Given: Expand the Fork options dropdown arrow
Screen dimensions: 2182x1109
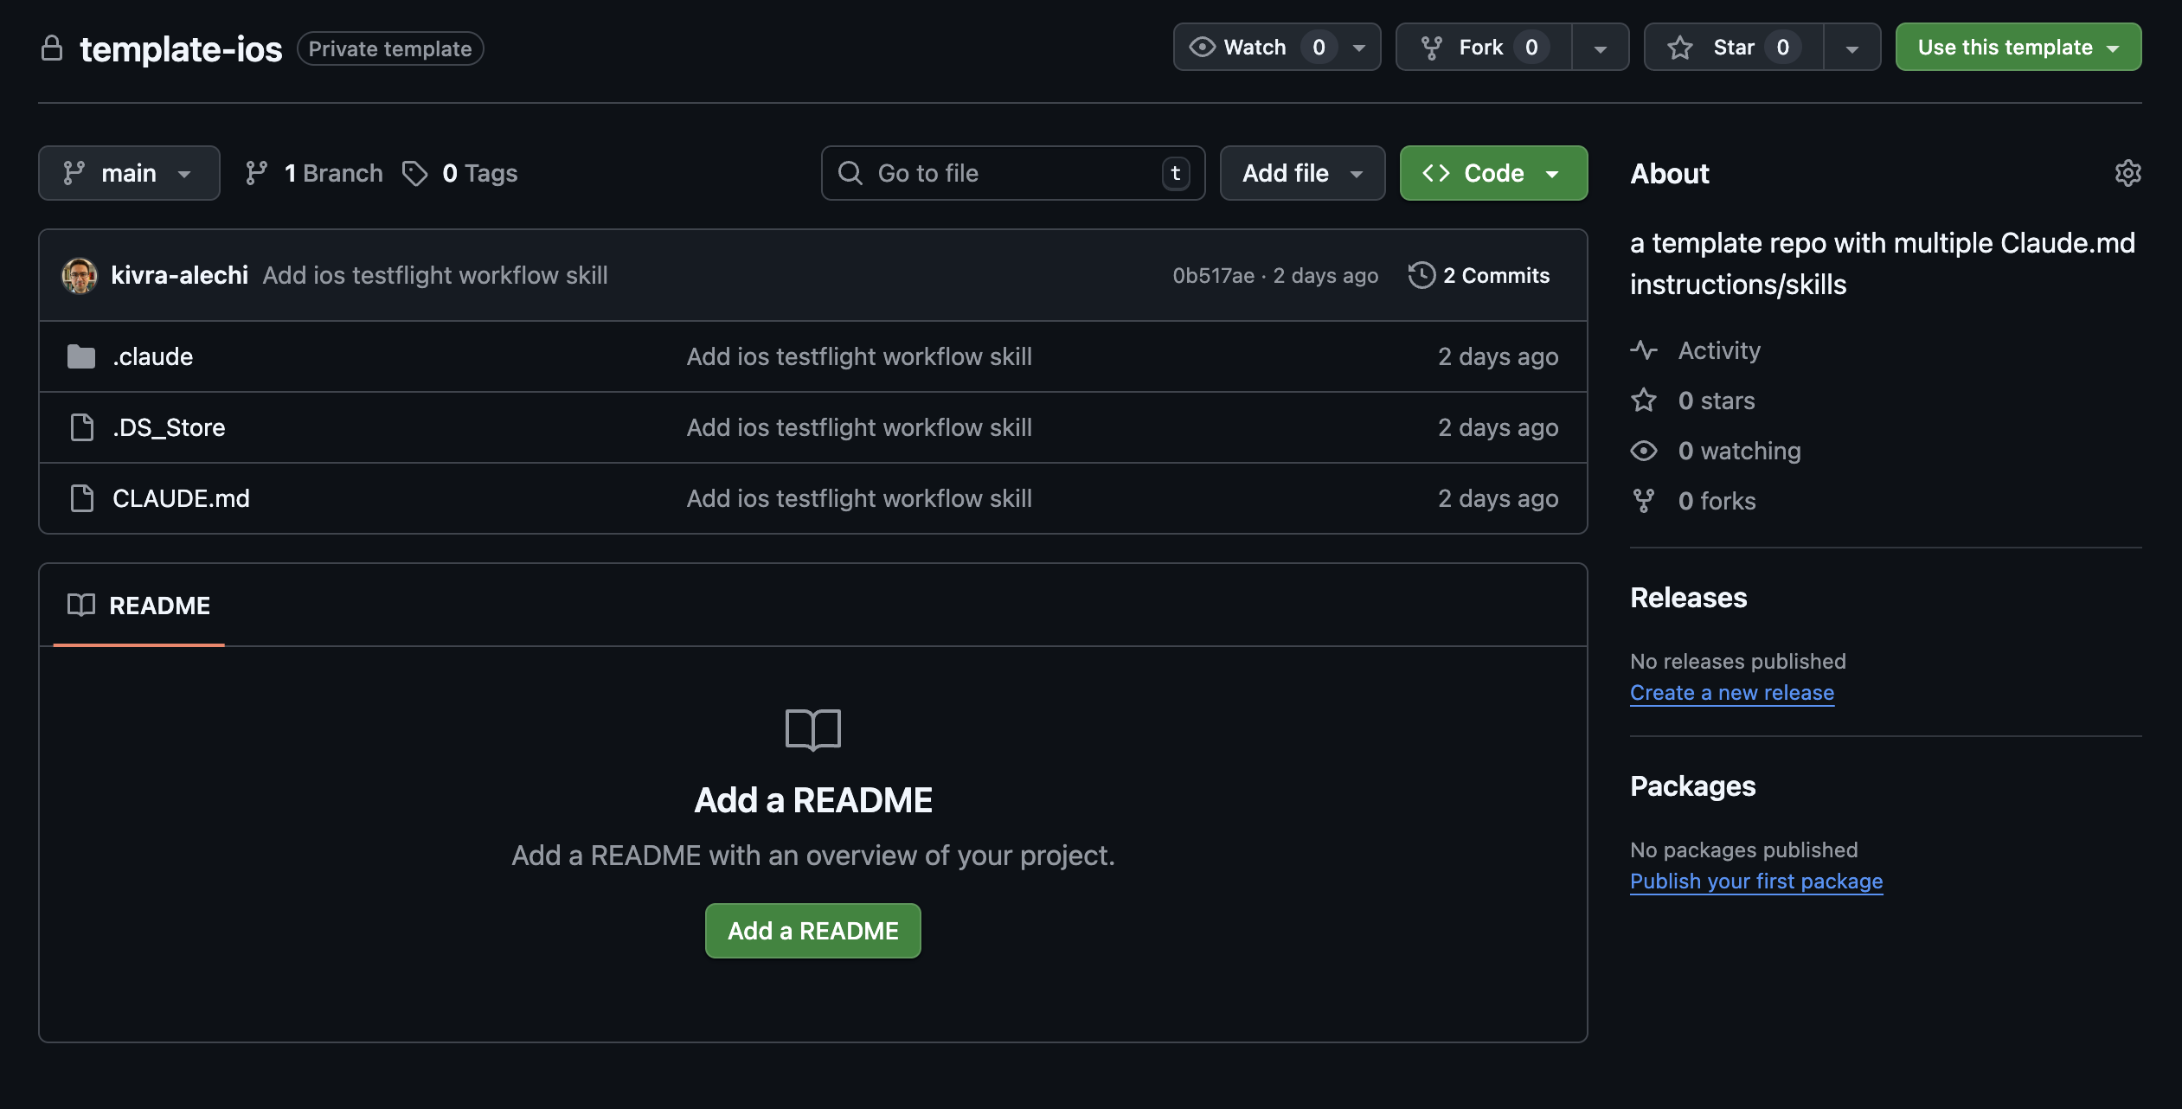Looking at the screenshot, I should pos(1600,48).
